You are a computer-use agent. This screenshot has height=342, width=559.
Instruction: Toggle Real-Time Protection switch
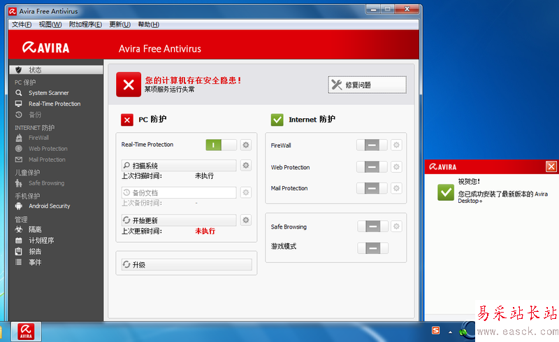pos(221,145)
